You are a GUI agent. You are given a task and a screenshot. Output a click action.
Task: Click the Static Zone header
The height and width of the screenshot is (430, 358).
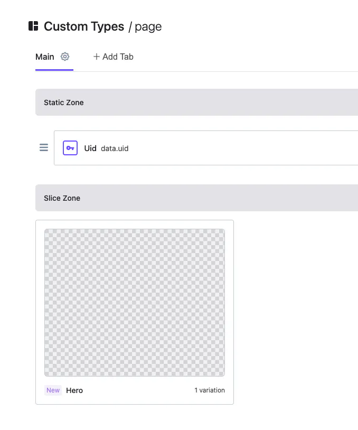[196, 102]
